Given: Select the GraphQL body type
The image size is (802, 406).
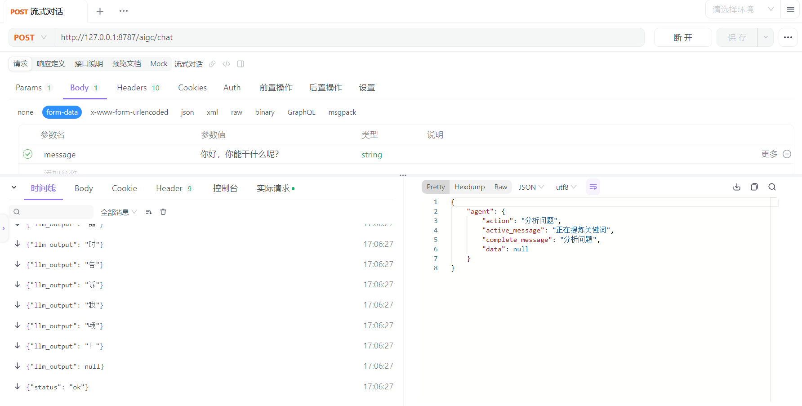Looking at the screenshot, I should [302, 112].
